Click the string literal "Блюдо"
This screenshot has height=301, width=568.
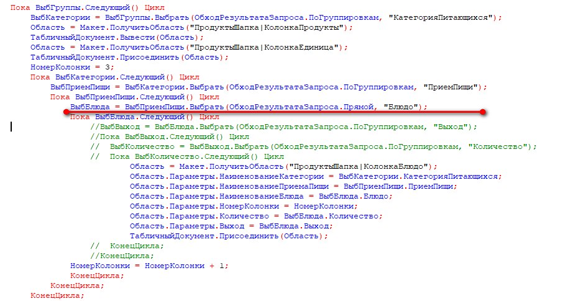401,107
